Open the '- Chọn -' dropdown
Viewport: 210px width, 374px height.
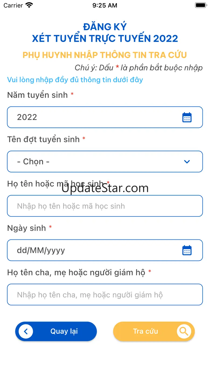(105, 162)
